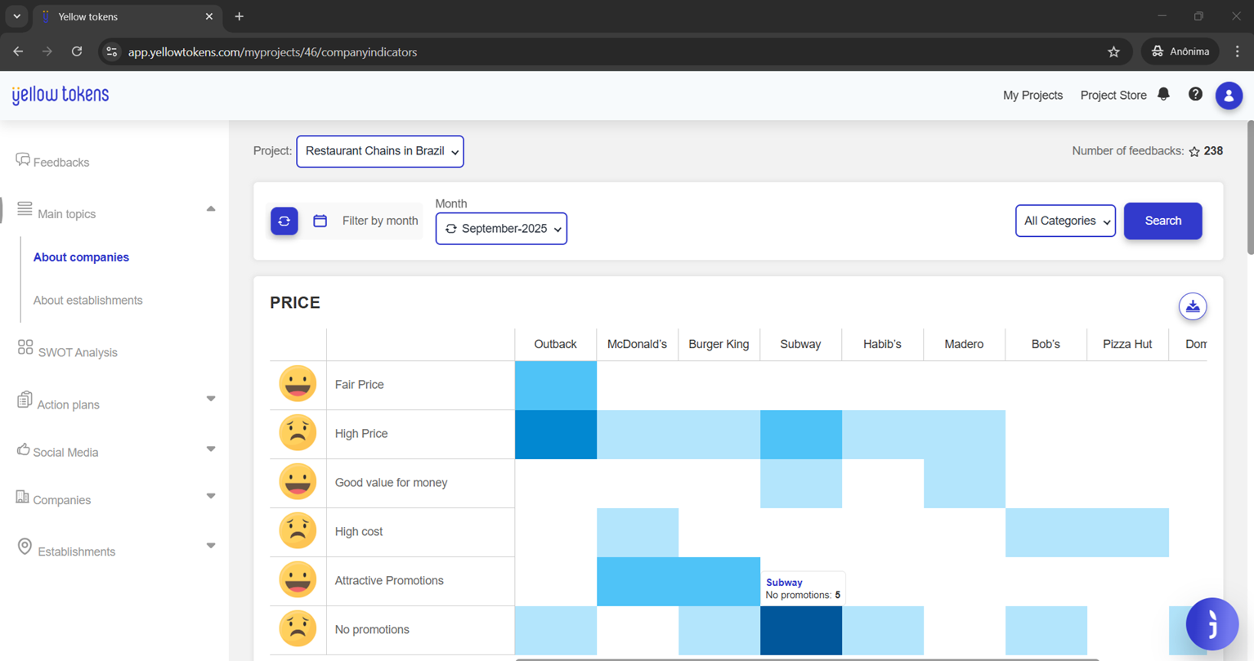
Task: Select About companies in the sidebar
Action: point(81,257)
